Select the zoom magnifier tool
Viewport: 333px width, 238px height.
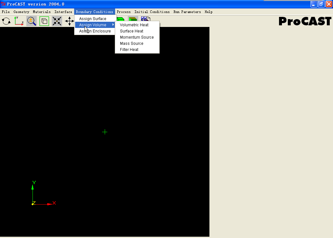coord(32,21)
